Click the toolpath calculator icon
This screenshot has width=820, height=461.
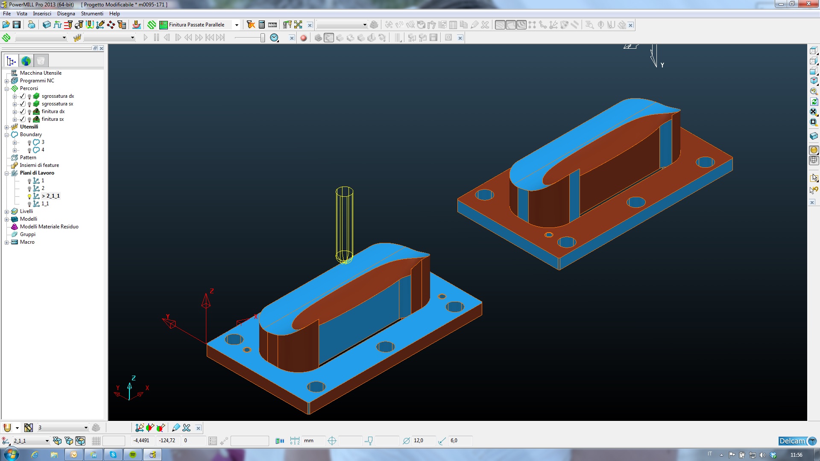coord(262,25)
